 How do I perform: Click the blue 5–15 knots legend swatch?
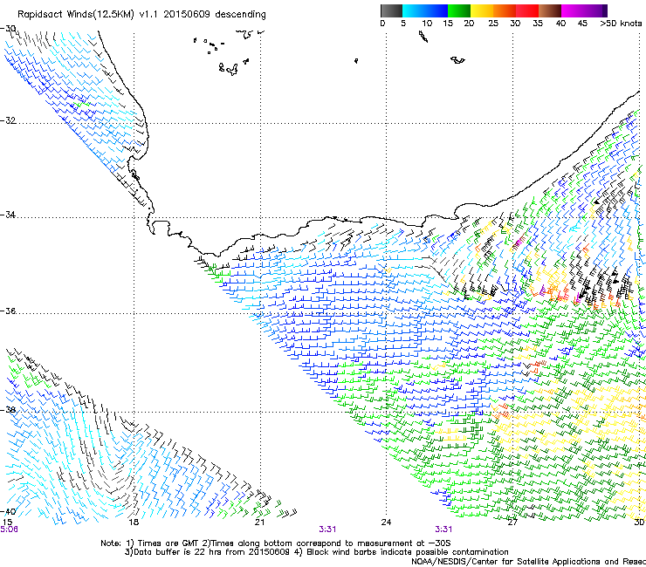pos(425,10)
